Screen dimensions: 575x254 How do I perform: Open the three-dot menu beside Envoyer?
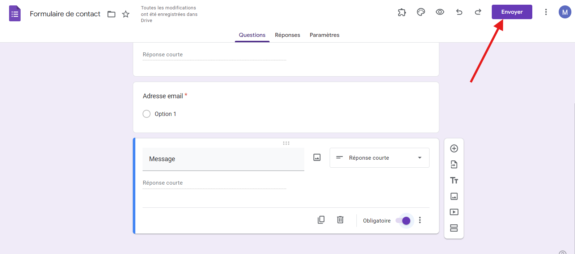pos(546,12)
